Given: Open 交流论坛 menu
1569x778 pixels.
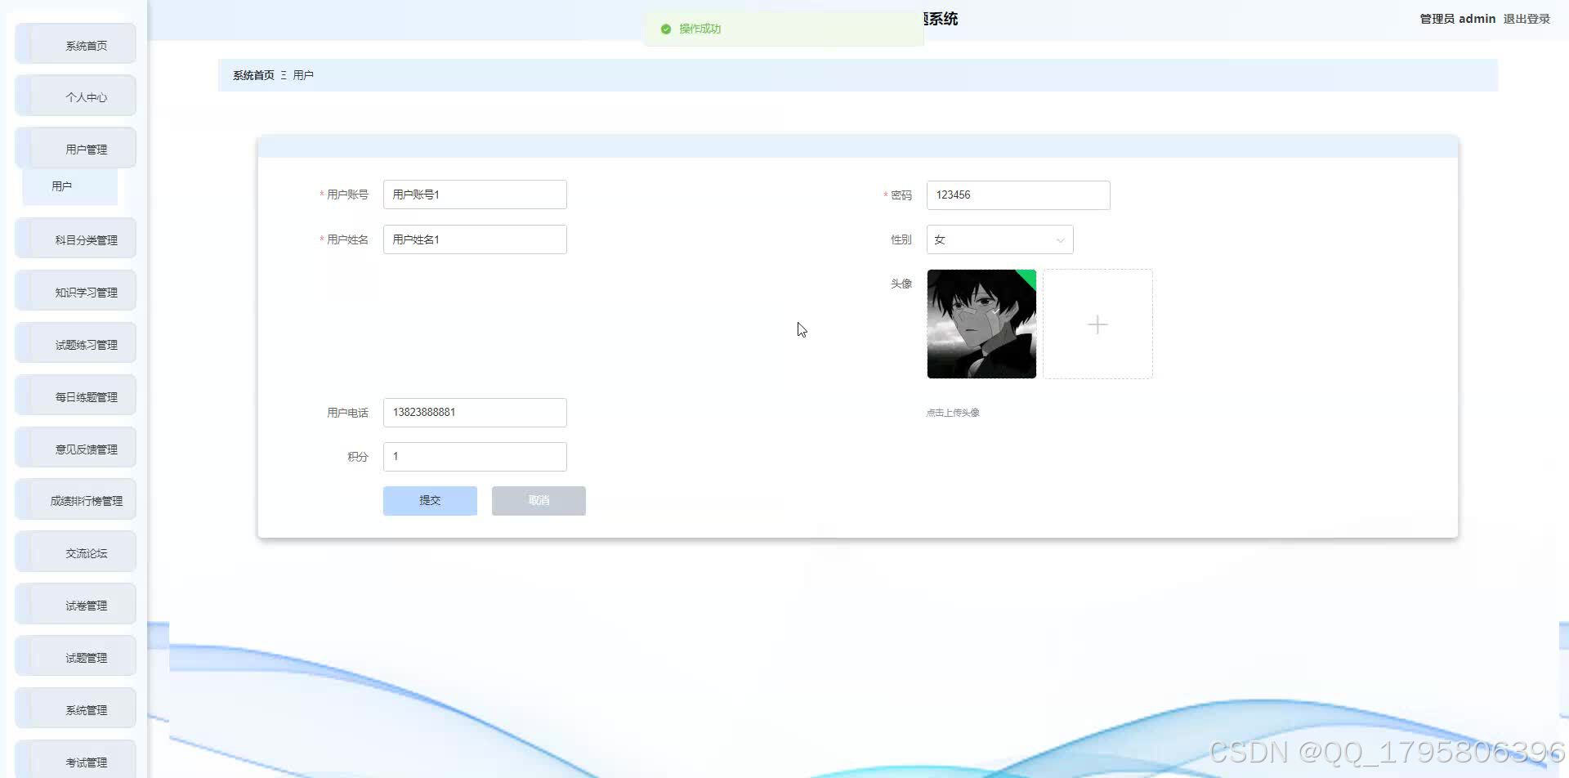Looking at the screenshot, I should 76,552.
